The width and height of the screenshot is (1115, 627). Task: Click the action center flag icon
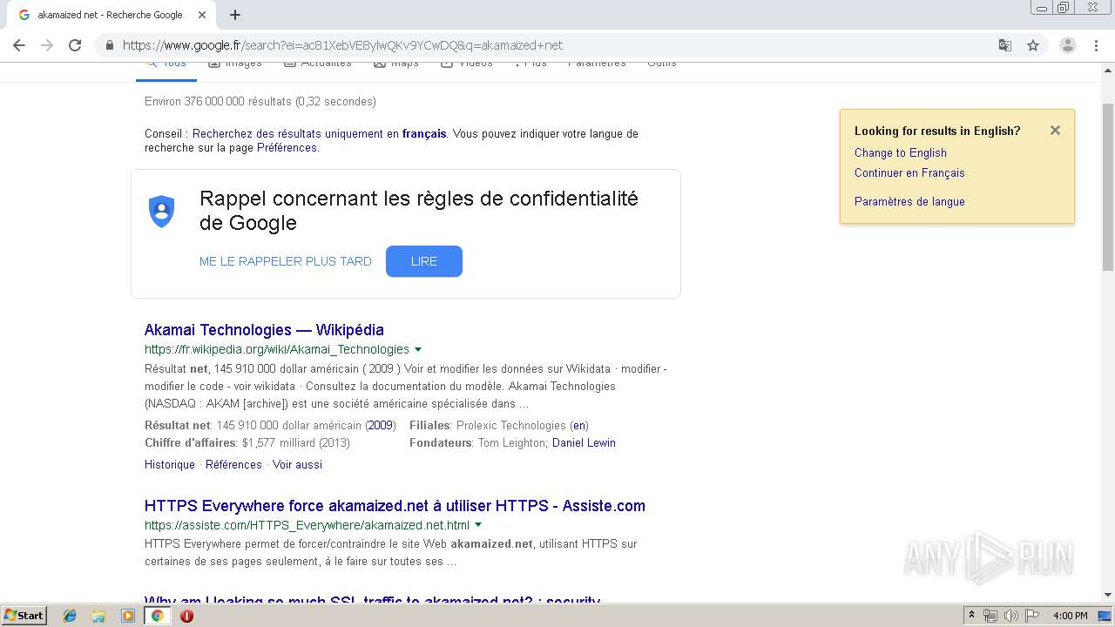point(1032,616)
